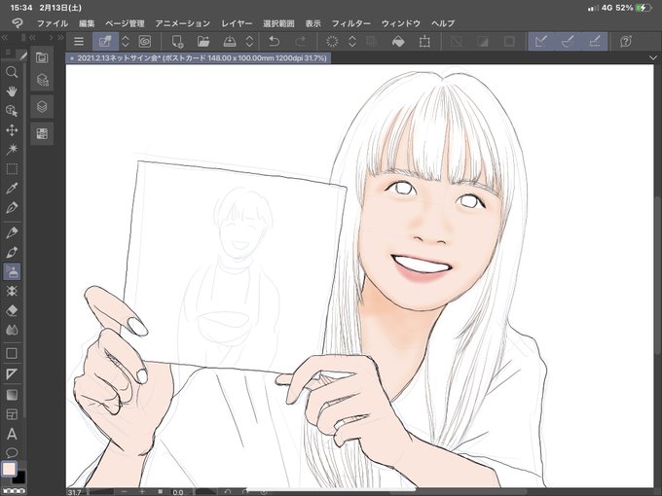
Task: Open Clip Studio via the spiral icon
Action: [144, 41]
